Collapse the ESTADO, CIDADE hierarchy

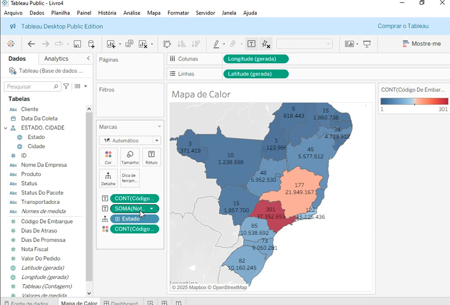(x=5, y=128)
